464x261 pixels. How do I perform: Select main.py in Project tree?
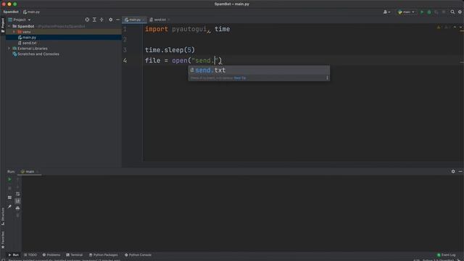pos(29,37)
